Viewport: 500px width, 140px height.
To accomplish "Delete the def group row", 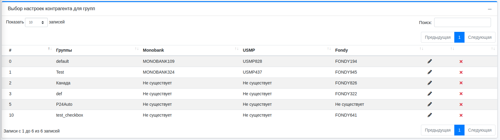I will pos(461,94).
